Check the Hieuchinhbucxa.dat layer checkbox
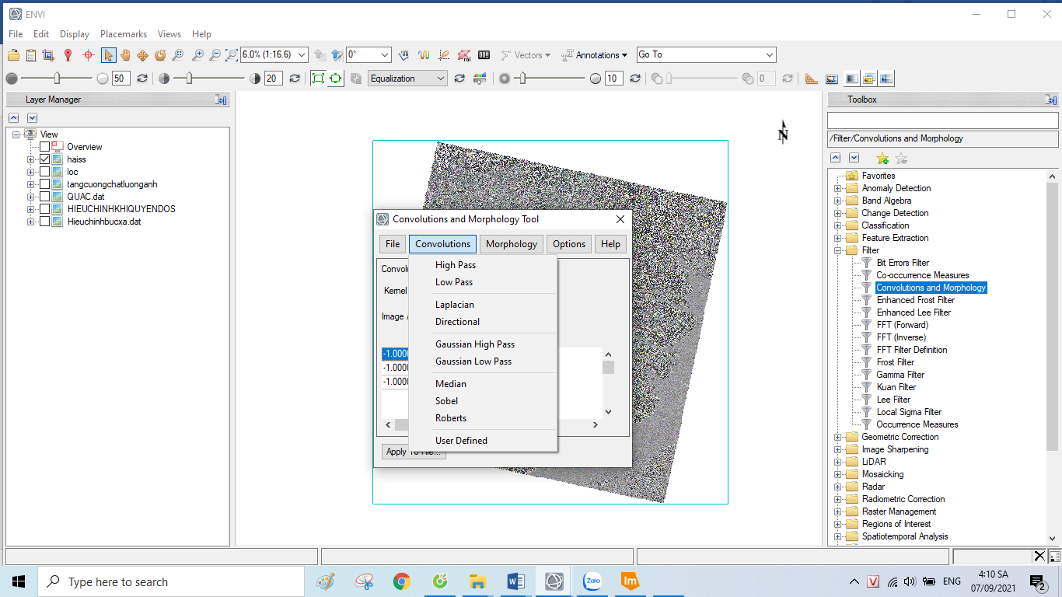 [x=45, y=222]
